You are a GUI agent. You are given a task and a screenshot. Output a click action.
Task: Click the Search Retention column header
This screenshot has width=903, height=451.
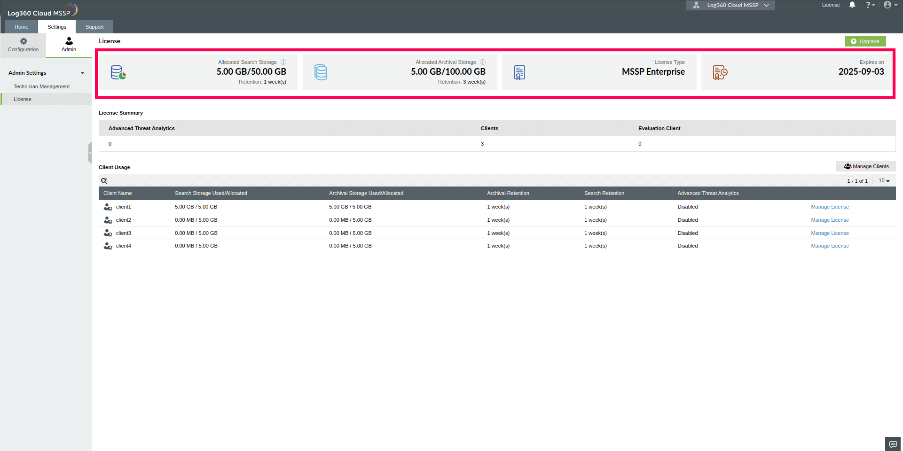coord(604,193)
